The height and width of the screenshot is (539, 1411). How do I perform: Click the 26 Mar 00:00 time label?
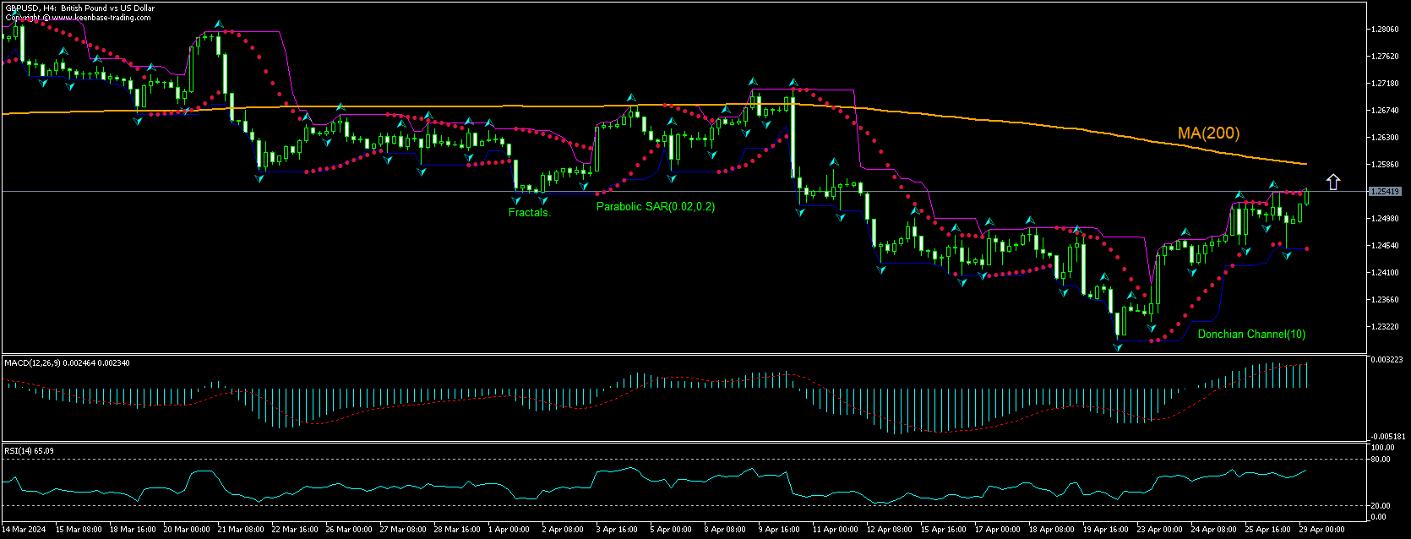click(349, 530)
